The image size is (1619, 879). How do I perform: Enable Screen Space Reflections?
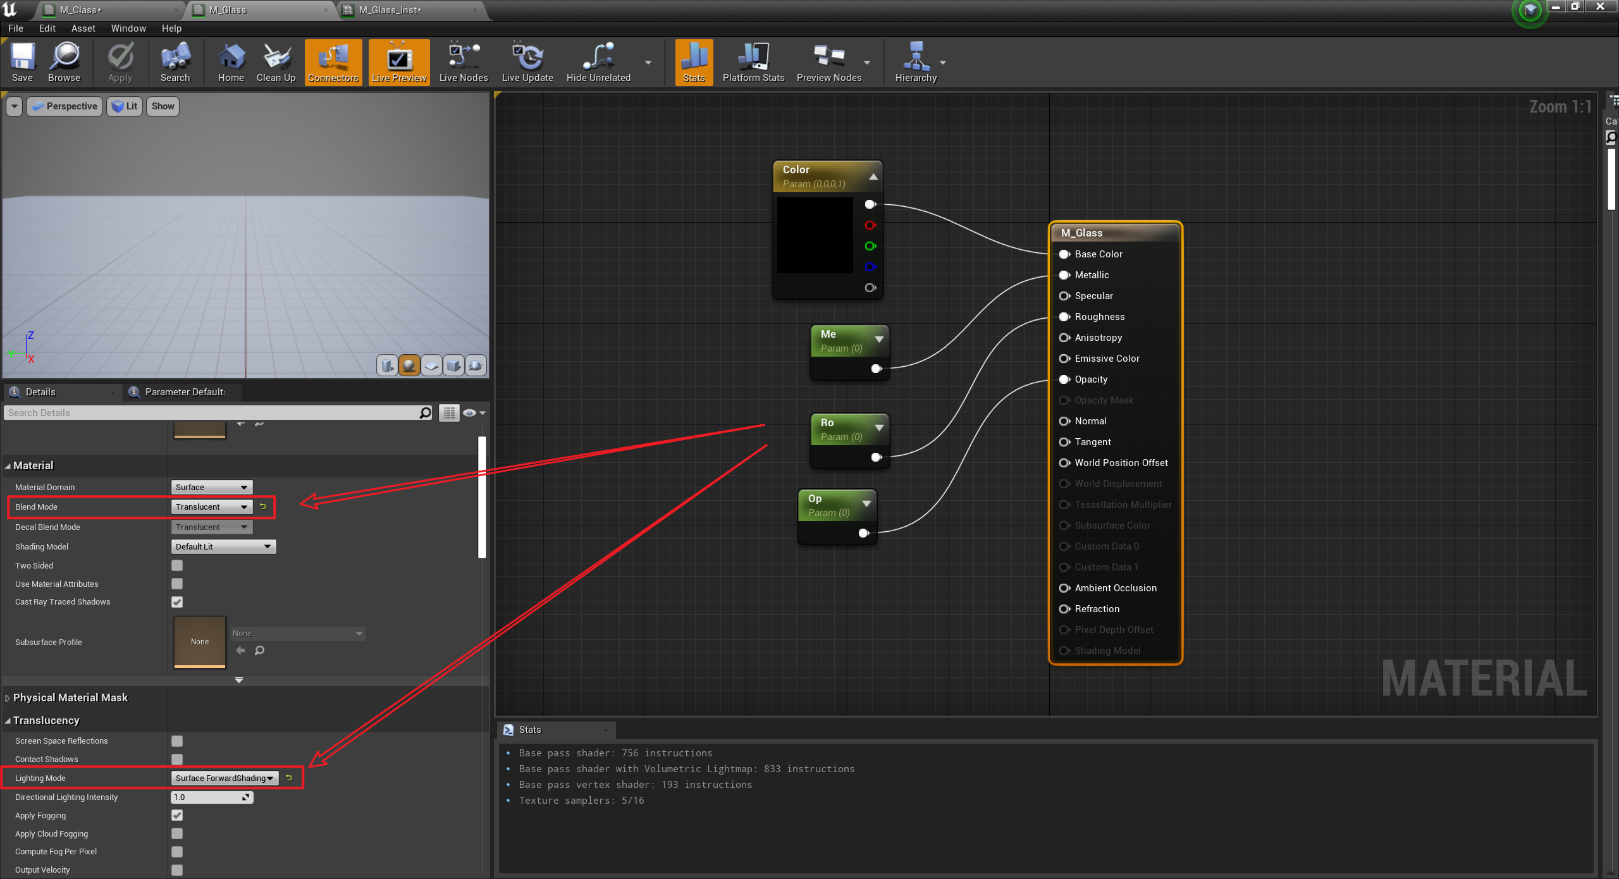point(177,741)
